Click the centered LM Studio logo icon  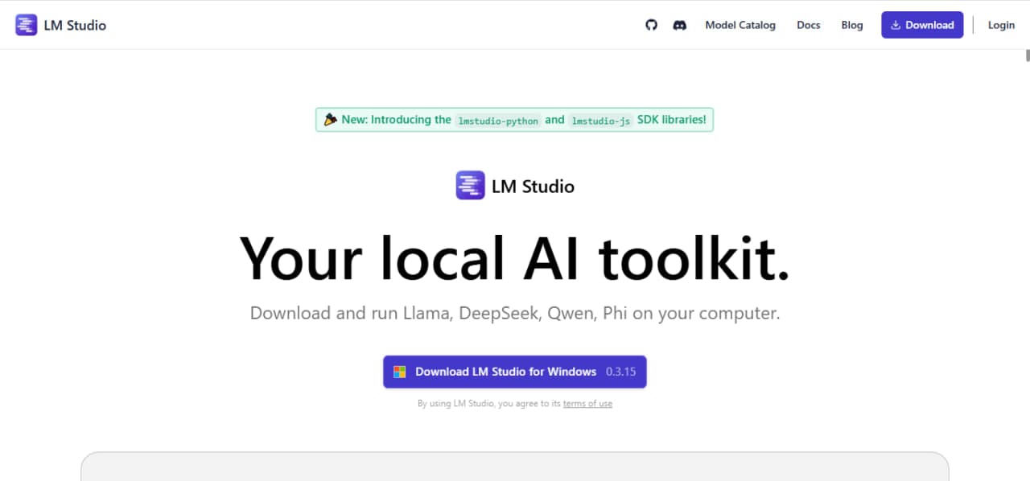[x=470, y=186]
